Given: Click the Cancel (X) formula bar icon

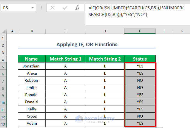Looking at the screenshot, I should (52, 8).
